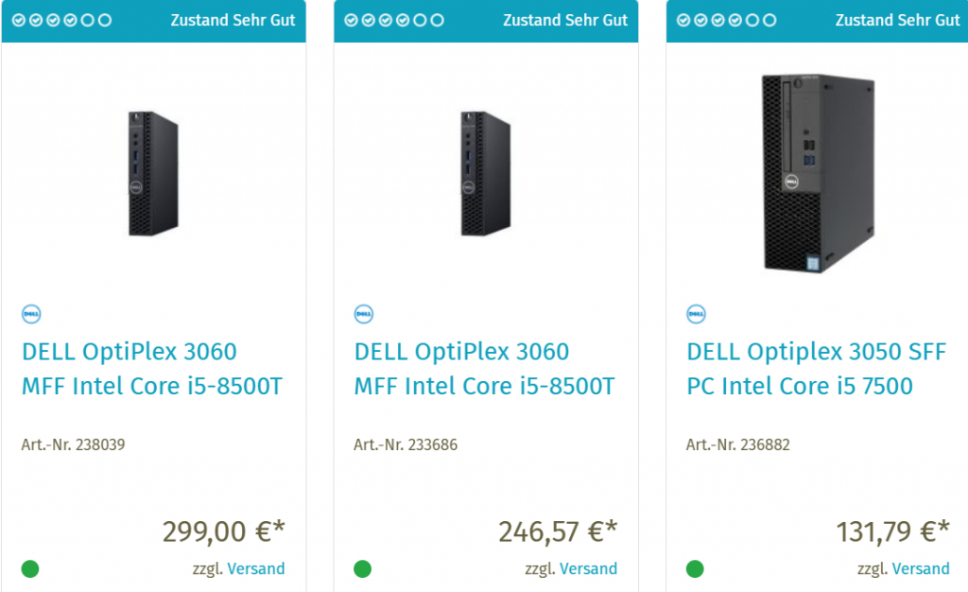
Task: Click the Versand link under 246,57 €
Action: [588, 568]
